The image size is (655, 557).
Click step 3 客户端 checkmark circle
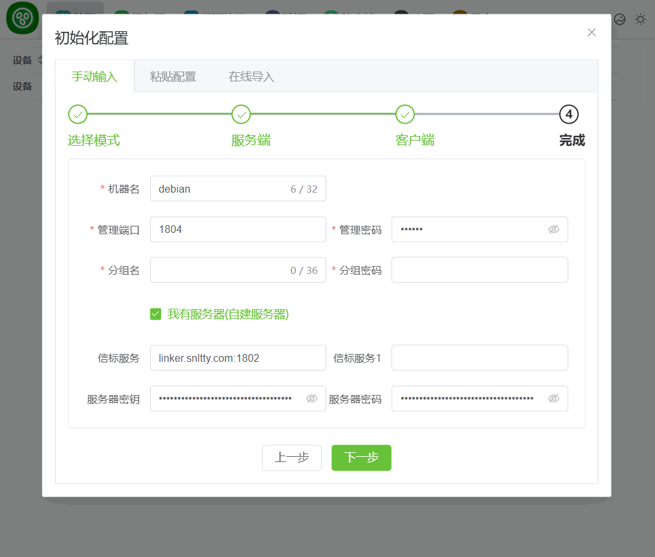pos(405,115)
